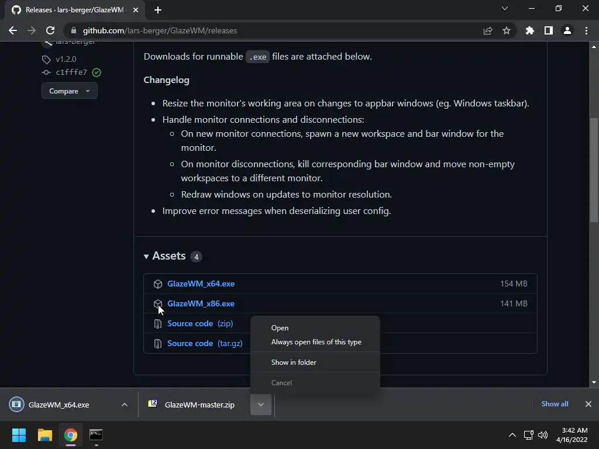Open the Chrome side panel icon
The height and width of the screenshot is (449, 599).
(549, 30)
